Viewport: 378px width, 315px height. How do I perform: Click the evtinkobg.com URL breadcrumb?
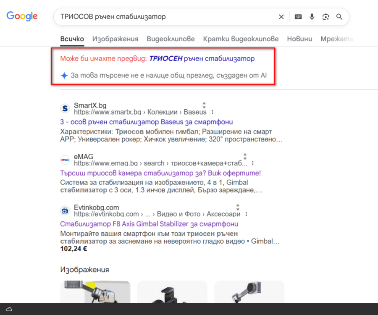(157, 214)
